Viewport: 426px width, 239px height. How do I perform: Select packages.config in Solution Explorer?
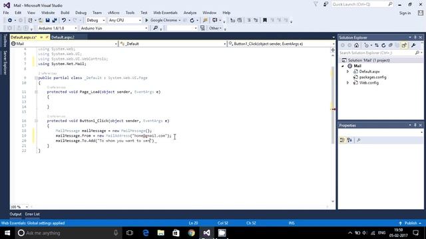[373, 77]
